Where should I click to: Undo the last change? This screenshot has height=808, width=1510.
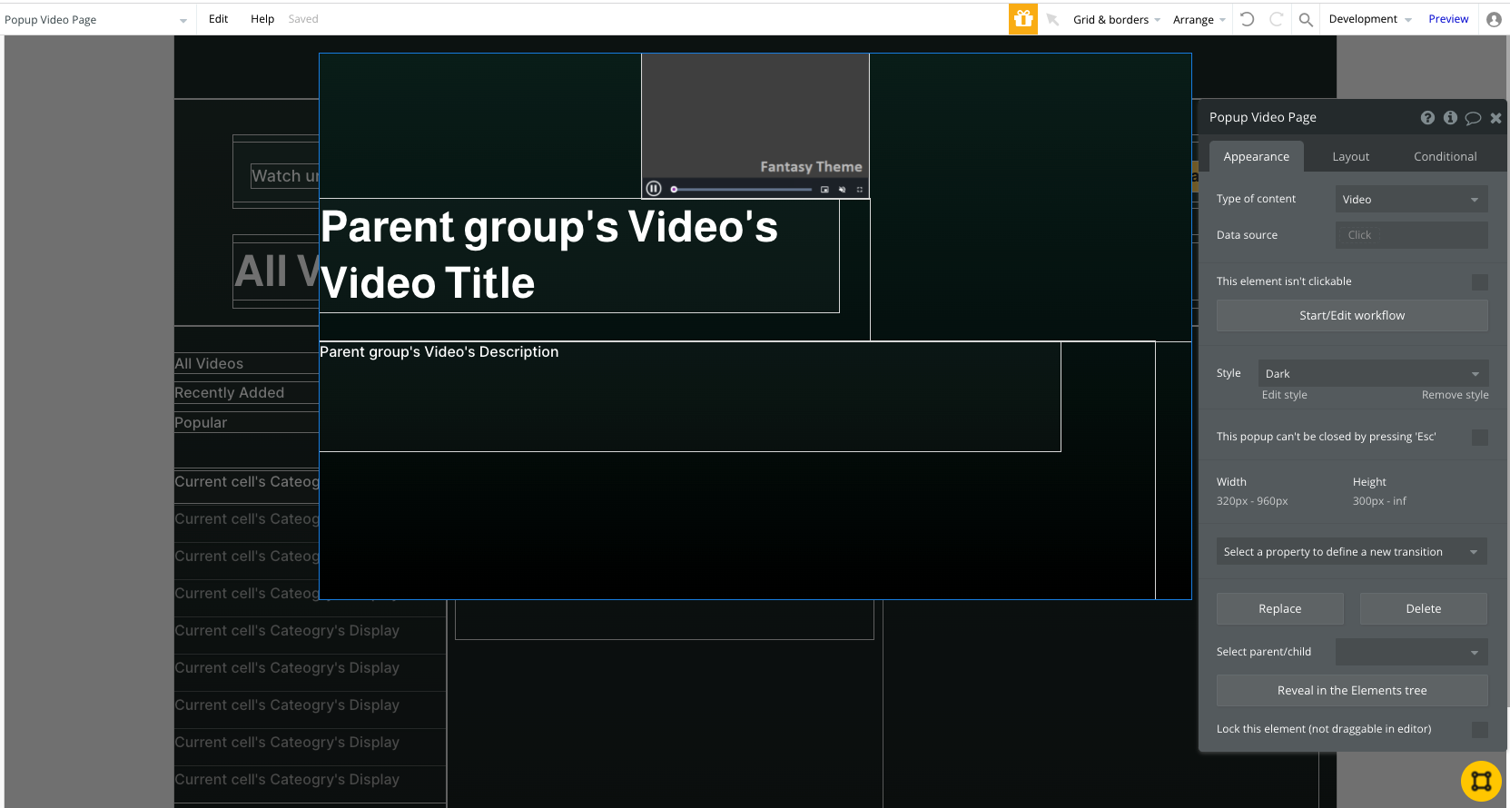[x=1248, y=19]
